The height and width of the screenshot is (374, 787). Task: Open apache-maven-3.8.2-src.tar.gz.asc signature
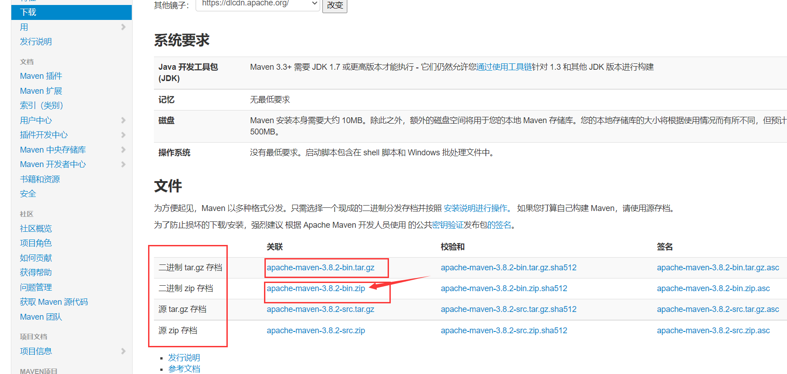point(718,309)
